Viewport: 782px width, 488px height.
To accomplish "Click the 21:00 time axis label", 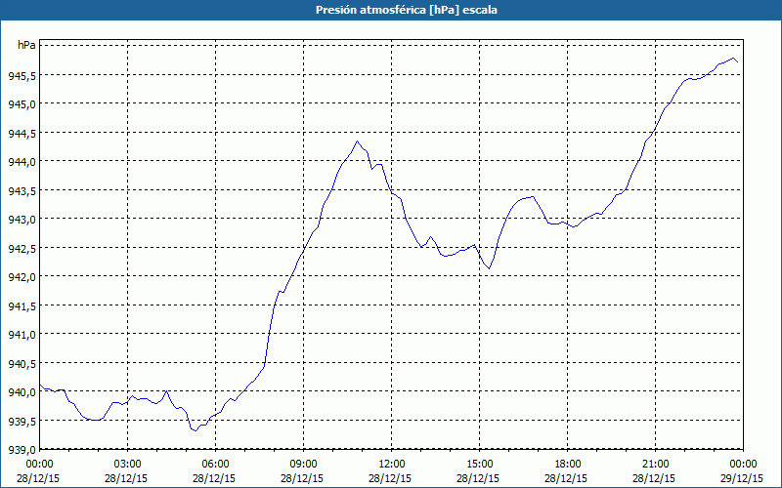I will click(655, 465).
